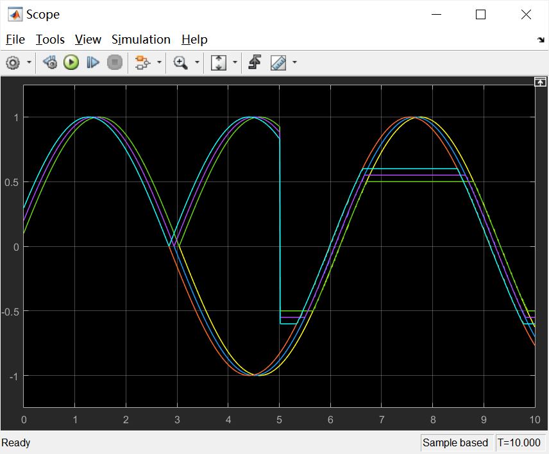Expand the Highlight Block dropdown arrow
Screen dimensions: 549x454
159,62
